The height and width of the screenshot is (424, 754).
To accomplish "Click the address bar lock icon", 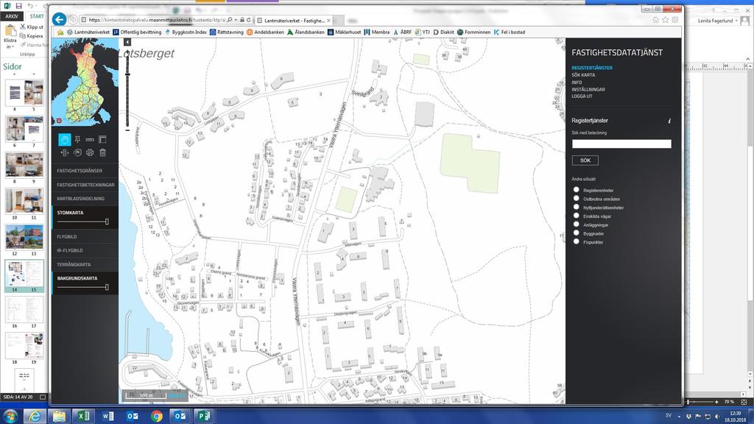I will 242,20.
